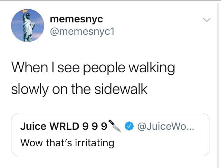Click the "999" in Juice WRLD's name
The width and height of the screenshot is (221, 168).
pyautogui.click(x=95, y=126)
